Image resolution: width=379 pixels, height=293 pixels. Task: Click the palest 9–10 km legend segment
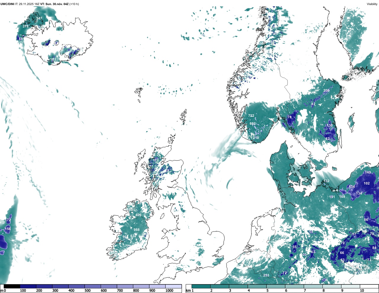click(351, 286)
